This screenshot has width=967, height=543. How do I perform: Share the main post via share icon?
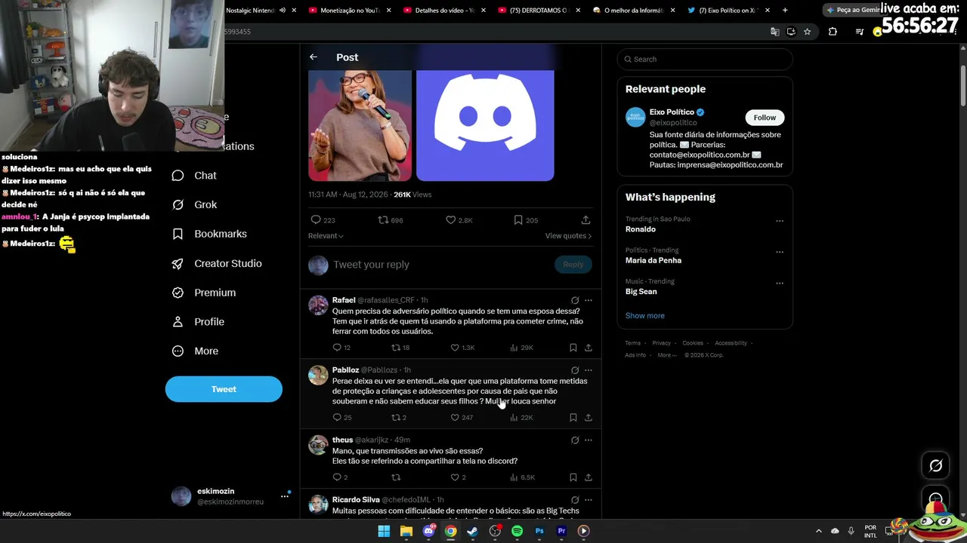[x=585, y=220]
